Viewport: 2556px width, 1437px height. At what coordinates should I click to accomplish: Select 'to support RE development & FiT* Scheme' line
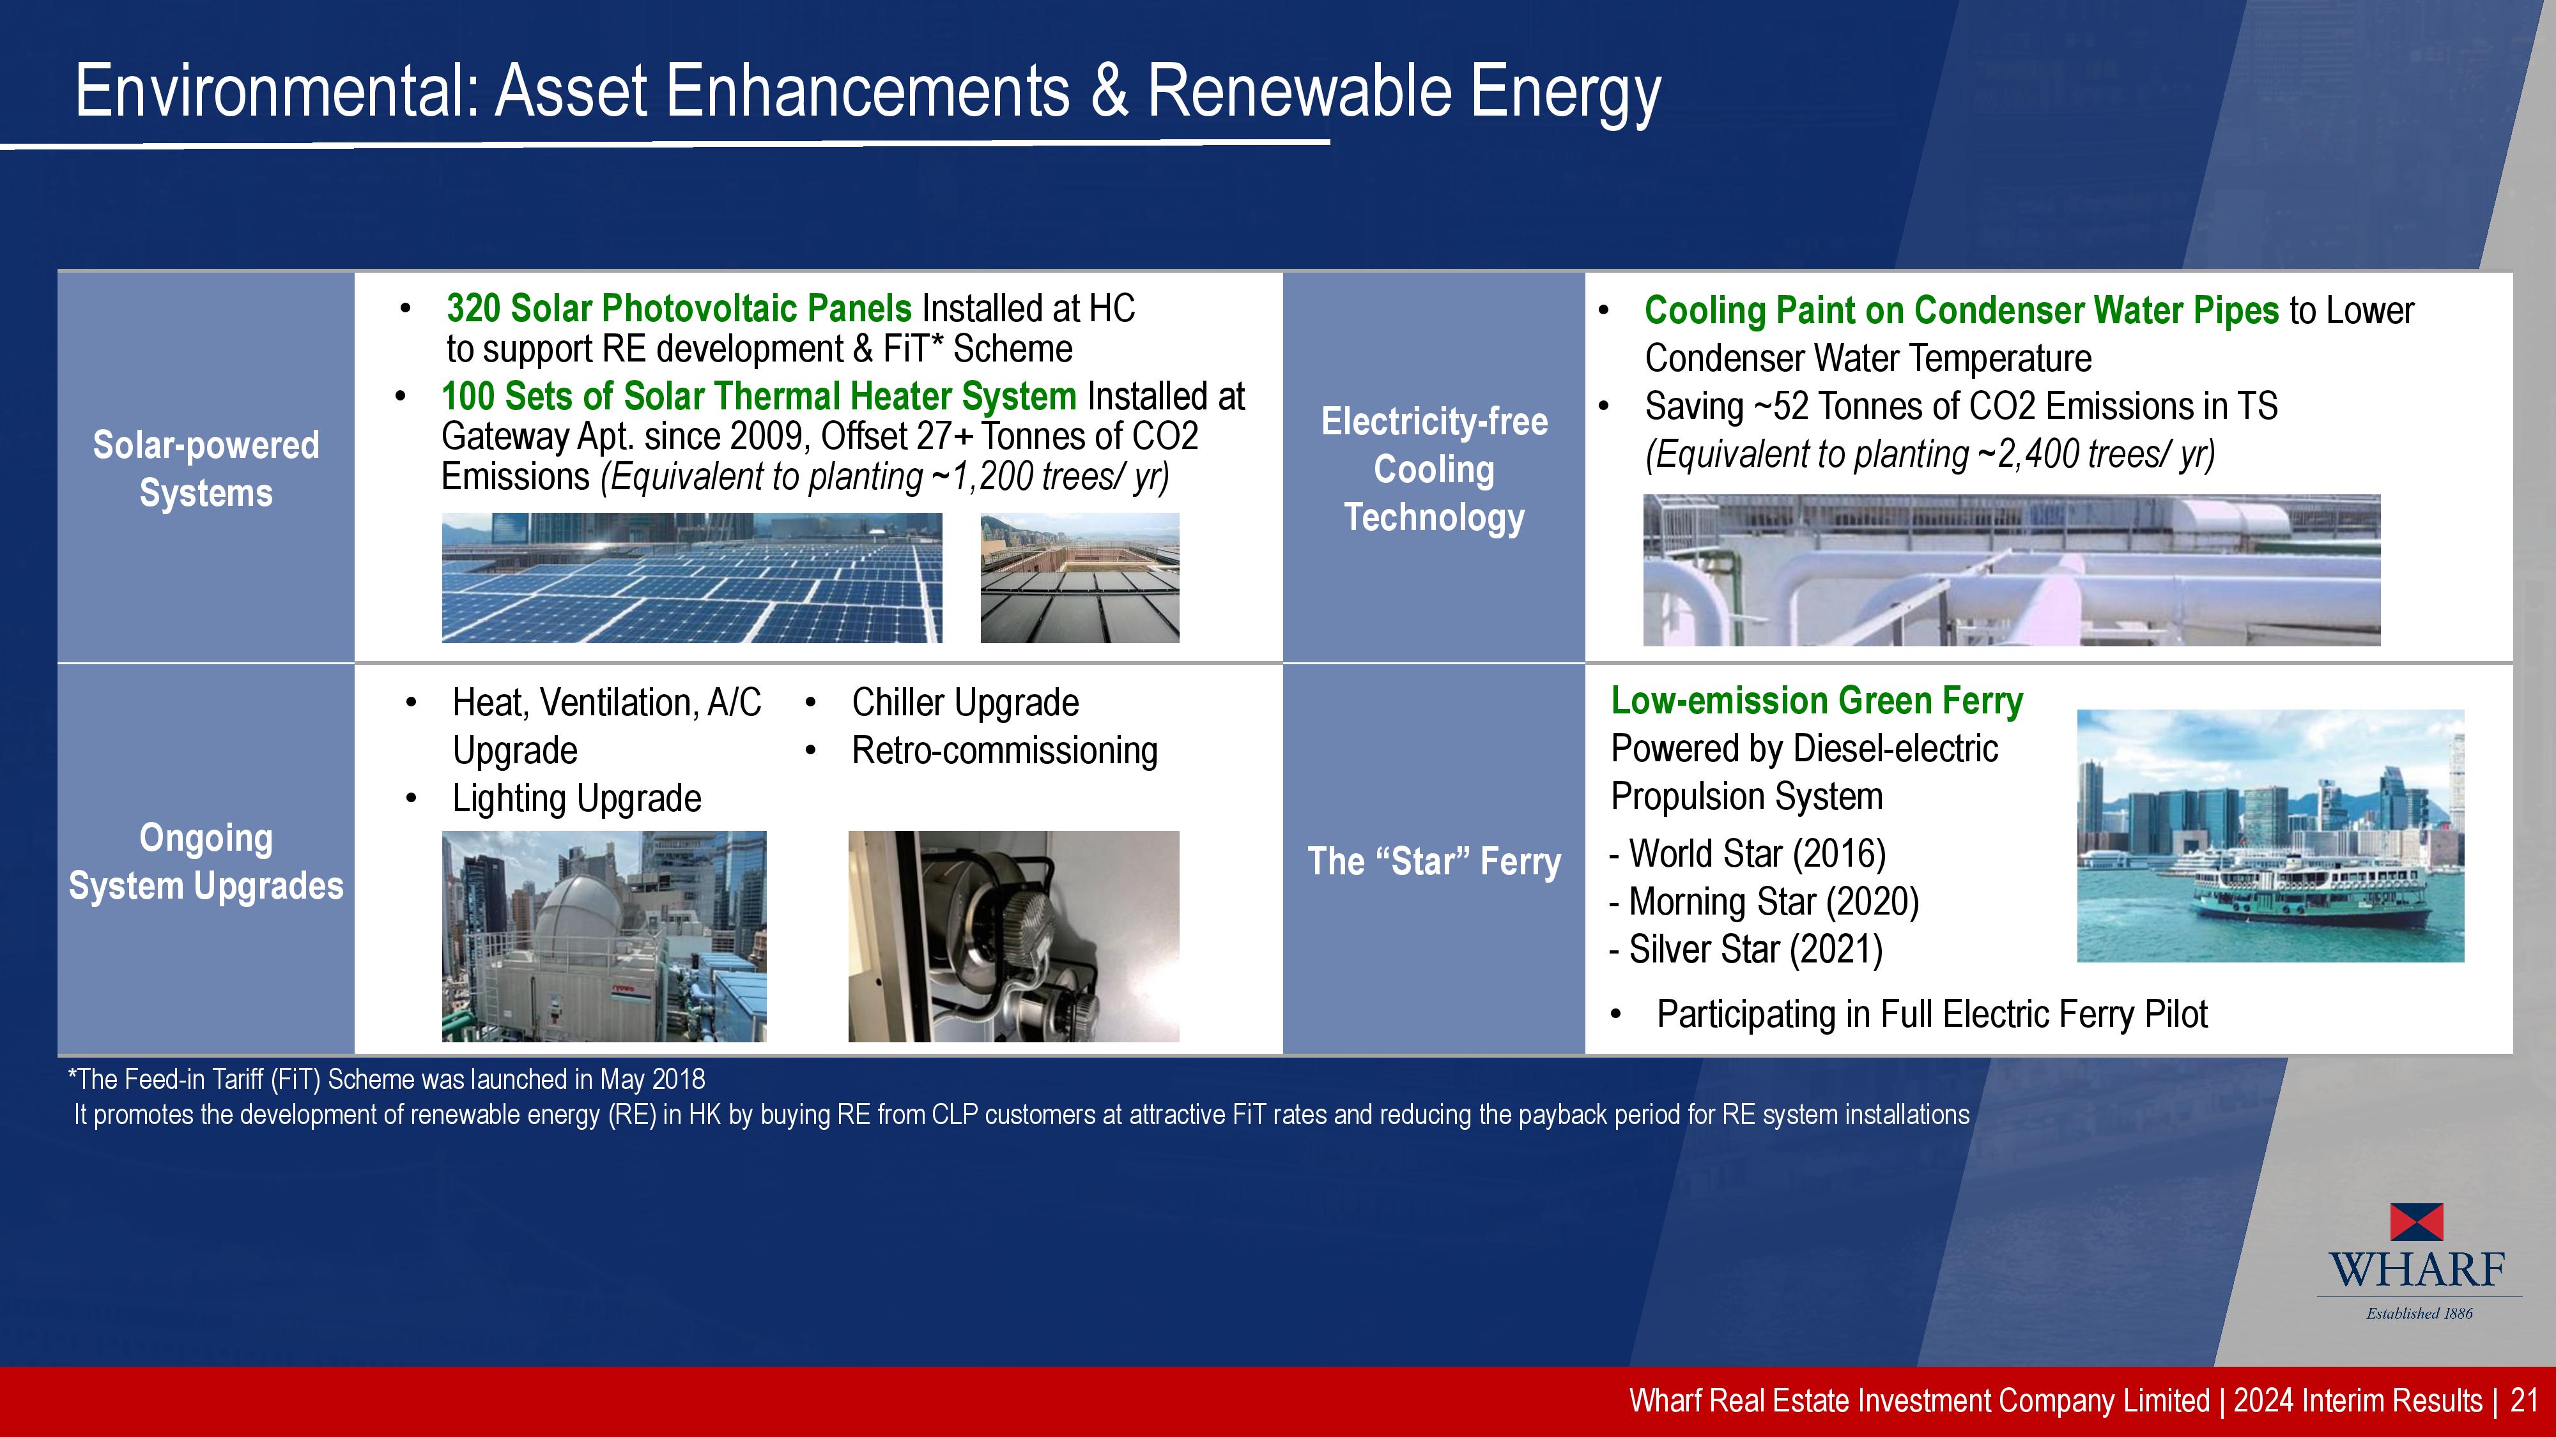click(x=759, y=349)
